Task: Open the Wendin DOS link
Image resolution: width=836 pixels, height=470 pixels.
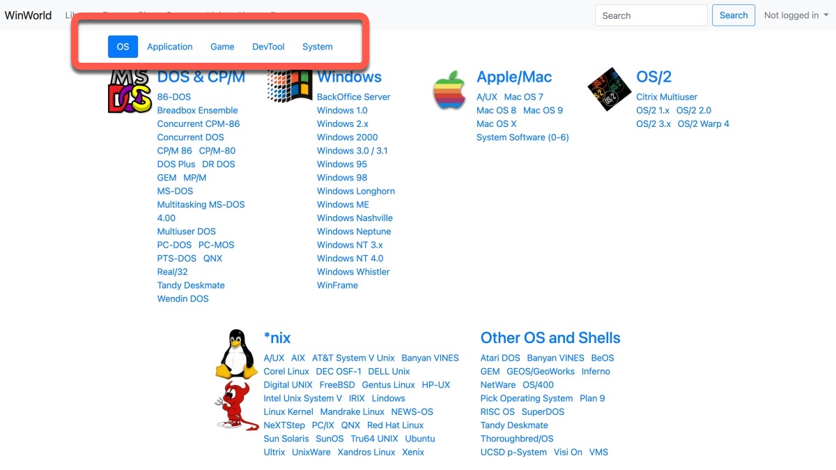Action: [x=183, y=298]
